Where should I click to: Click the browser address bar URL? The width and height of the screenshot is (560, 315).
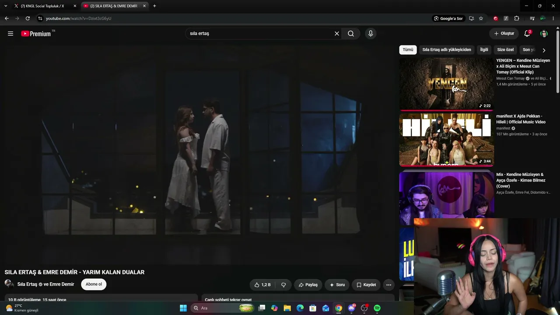79,18
